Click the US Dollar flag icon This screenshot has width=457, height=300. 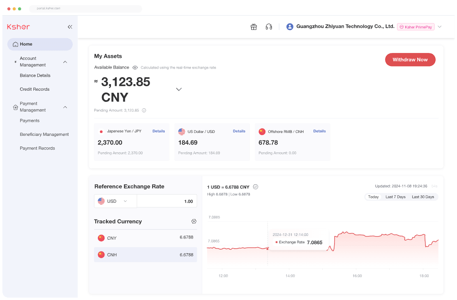click(182, 131)
